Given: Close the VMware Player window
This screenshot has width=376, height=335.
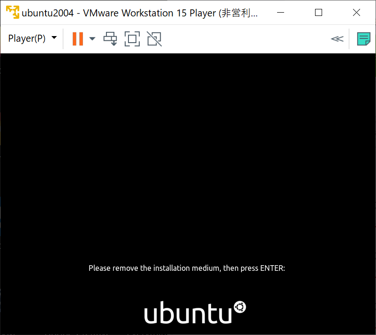Looking at the screenshot, I should pos(357,13).
